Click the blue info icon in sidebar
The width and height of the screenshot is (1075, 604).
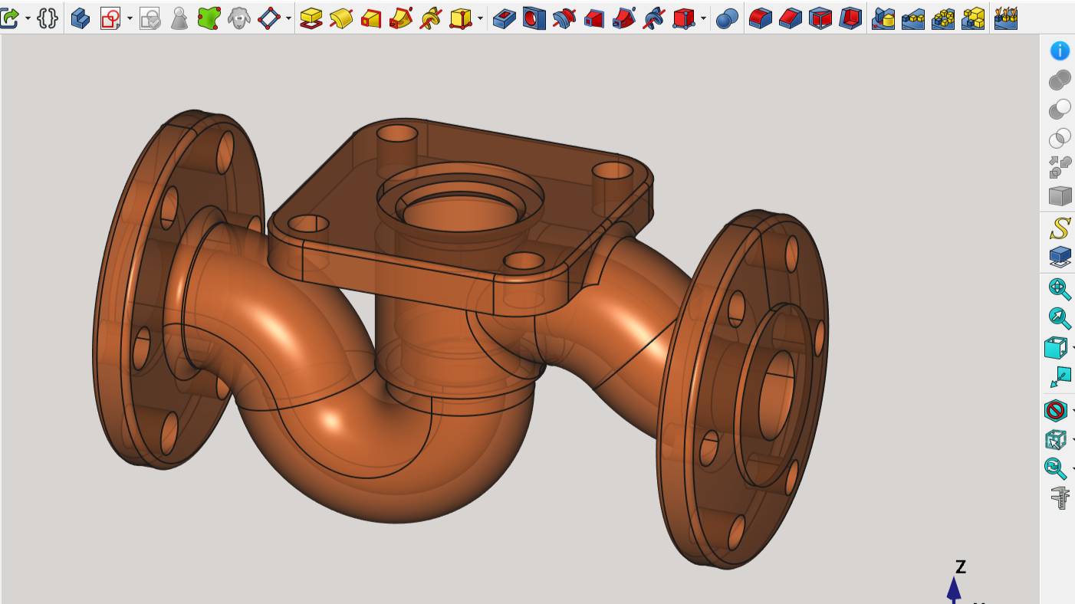point(1060,51)
